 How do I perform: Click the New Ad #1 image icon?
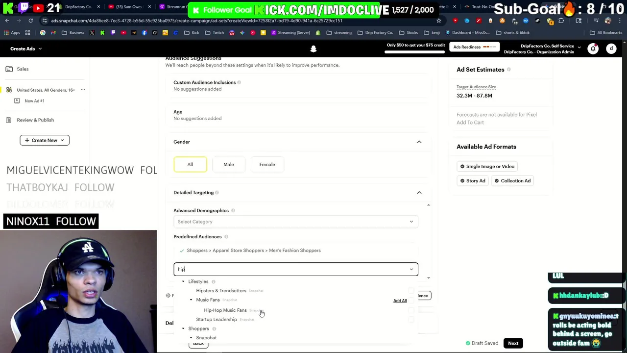click(17, 101)
